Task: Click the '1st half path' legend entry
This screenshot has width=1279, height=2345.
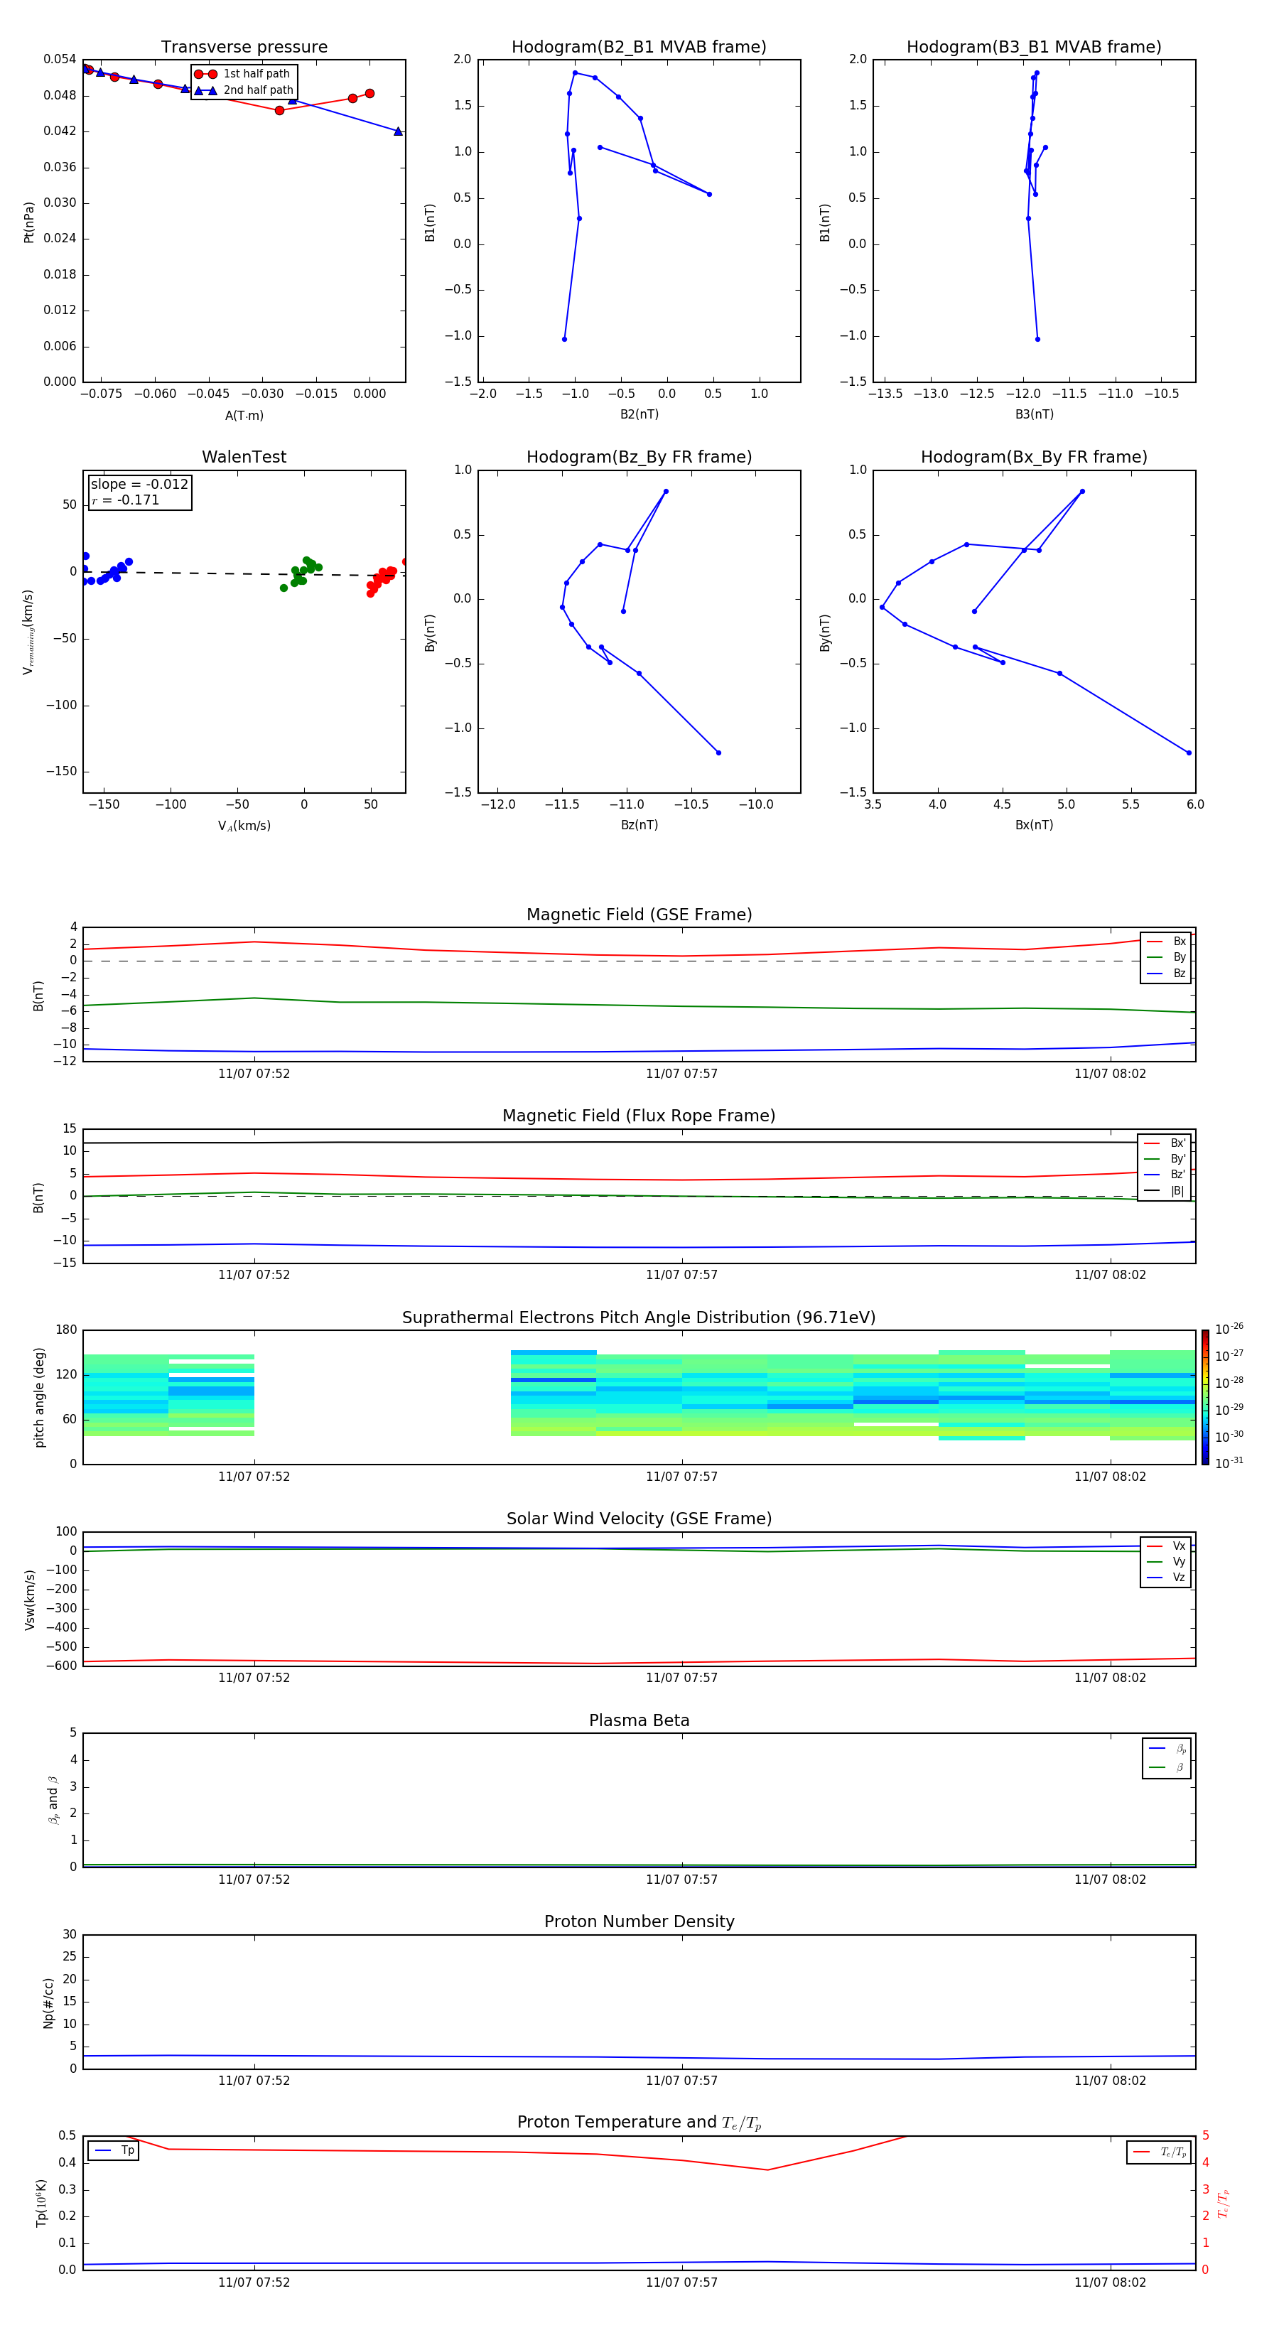Action: click(x=242, y=74)
